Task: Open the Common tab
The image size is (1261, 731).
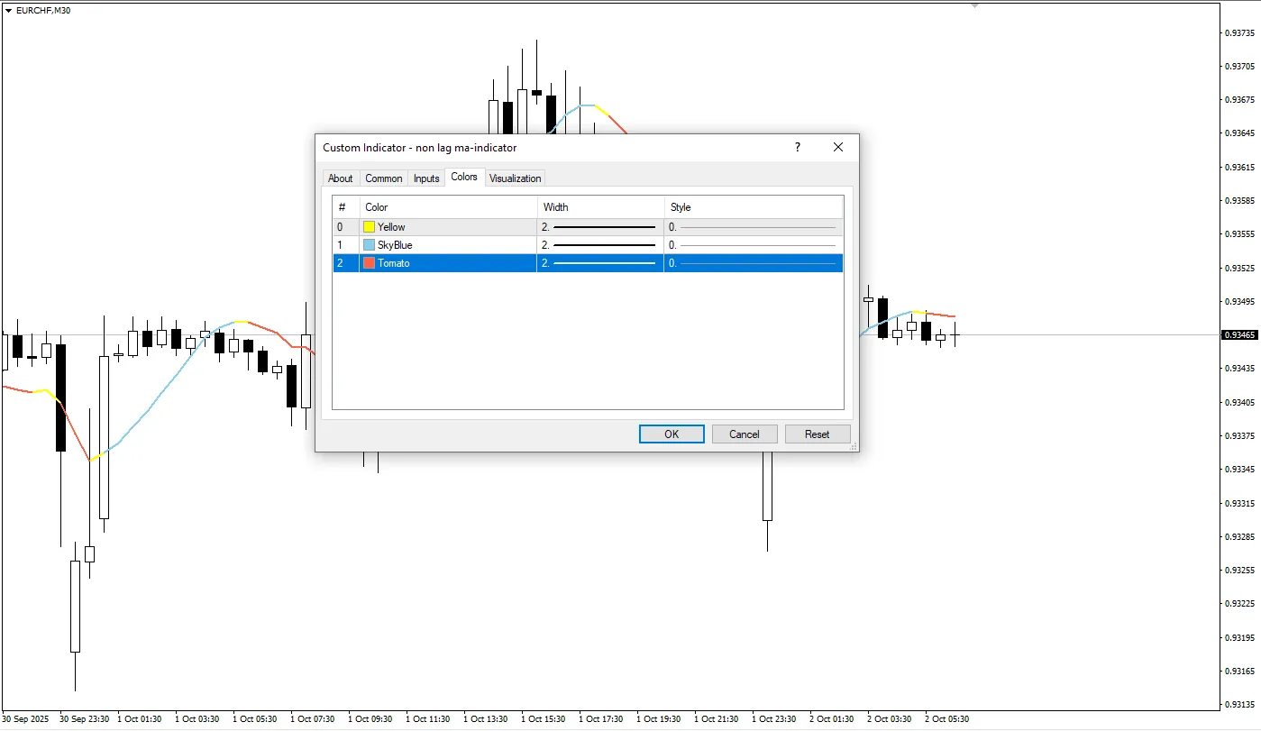Action: point(384,178)
